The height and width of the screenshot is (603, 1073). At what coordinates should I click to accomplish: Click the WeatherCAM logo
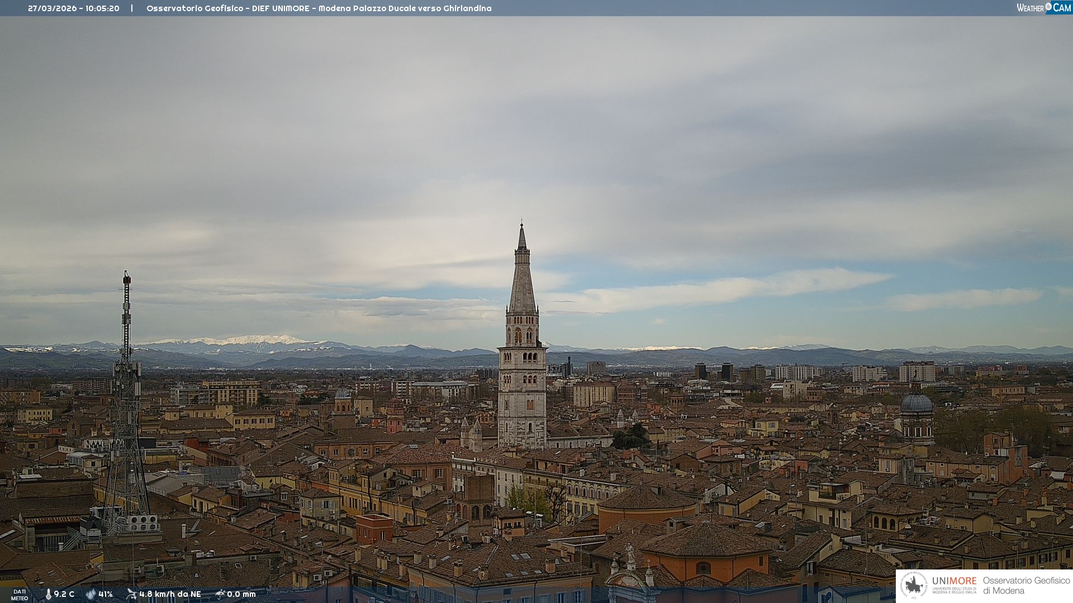point(1044,8)
